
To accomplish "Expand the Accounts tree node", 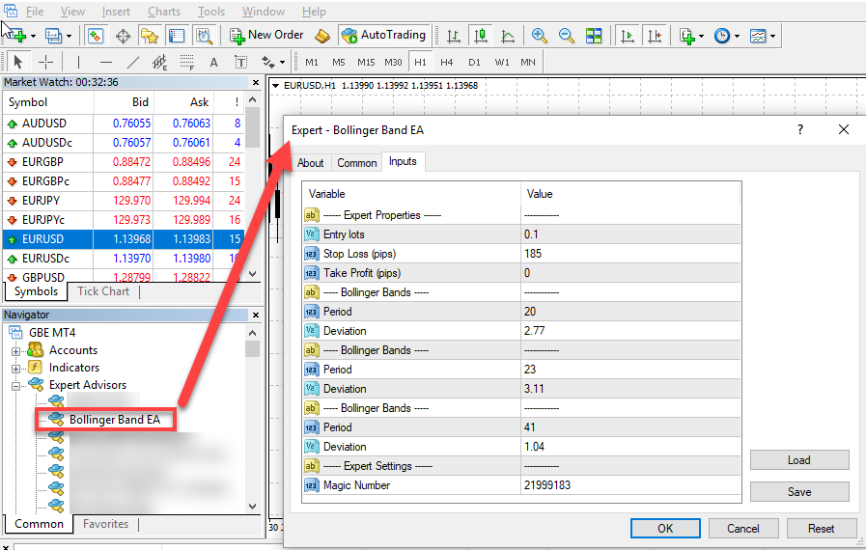I will tap(15, 351).
